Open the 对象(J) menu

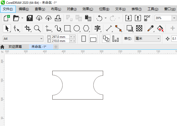tap(72, 9)
